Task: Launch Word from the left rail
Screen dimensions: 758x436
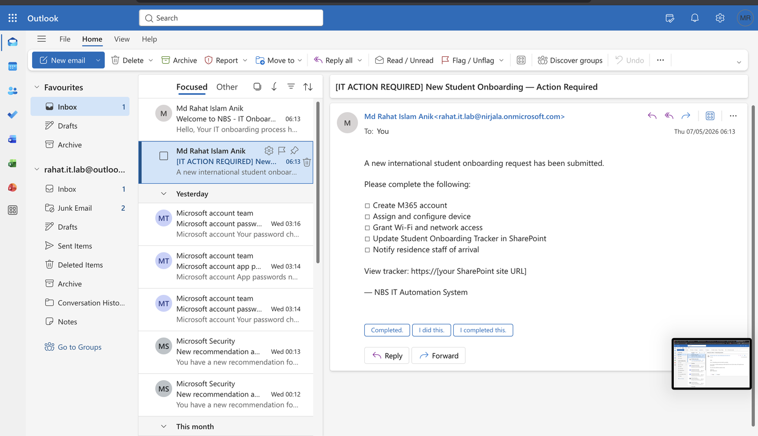Action: (x=13, y=140)
